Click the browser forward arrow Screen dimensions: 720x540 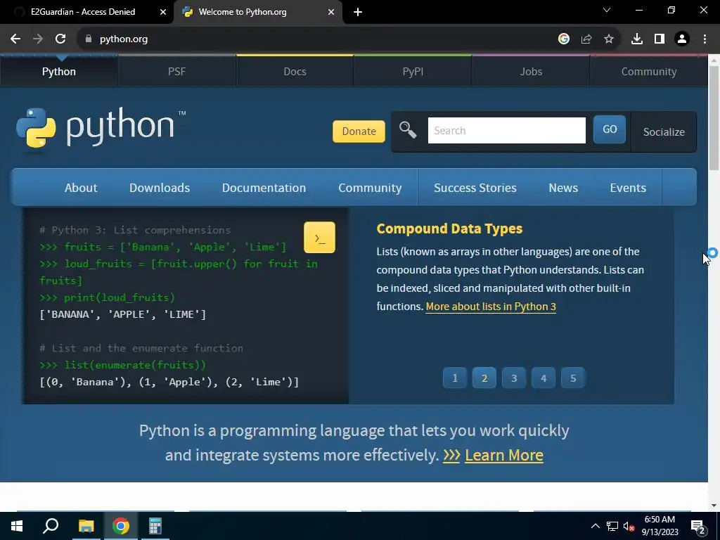point(38,39)
